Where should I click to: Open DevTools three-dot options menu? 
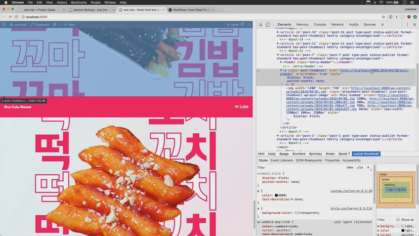tap(408, 24)
